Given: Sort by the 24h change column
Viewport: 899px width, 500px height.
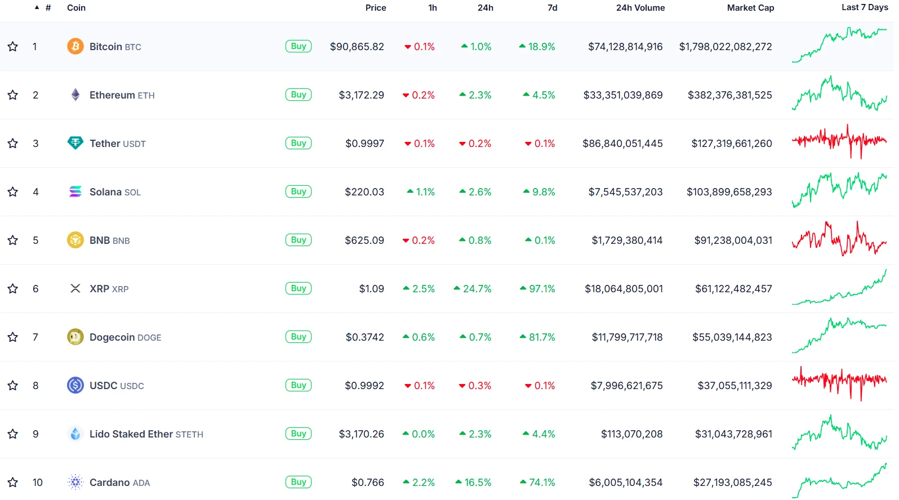Looking at the screenshot, I should click(x=486, y=8).
